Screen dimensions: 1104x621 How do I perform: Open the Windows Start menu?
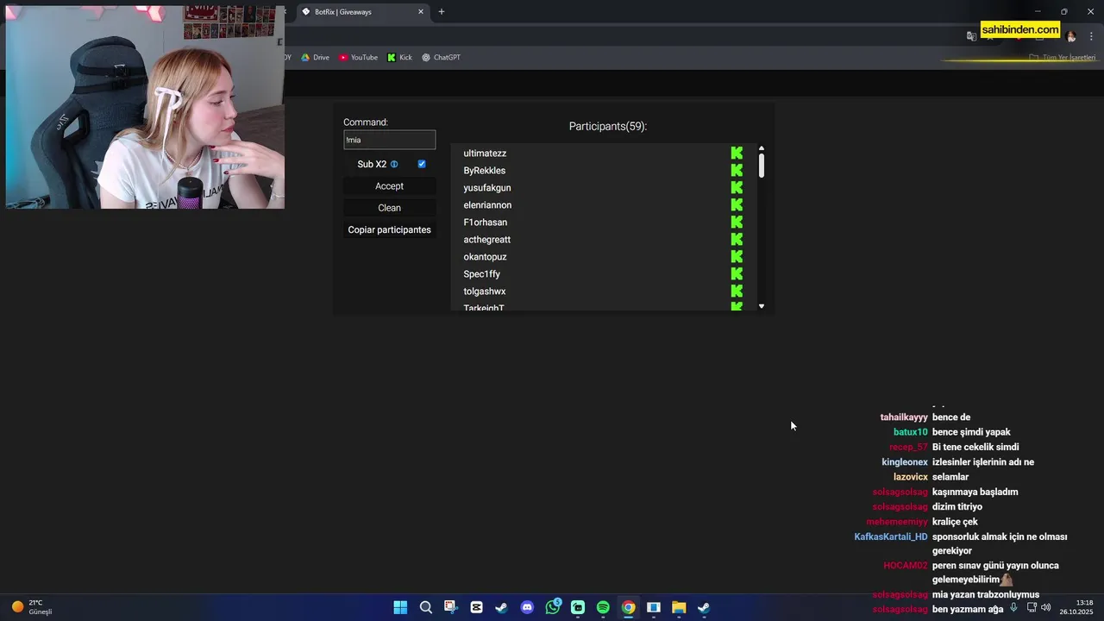400,607
